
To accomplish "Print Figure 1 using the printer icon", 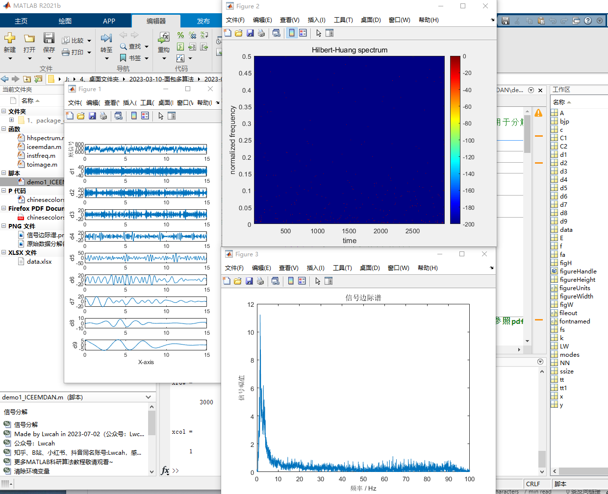I will tap(103, 116).
